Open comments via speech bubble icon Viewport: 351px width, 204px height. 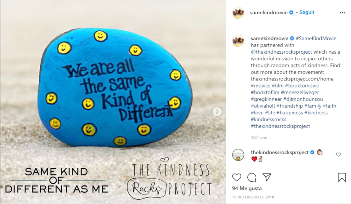tap(252, 177)
